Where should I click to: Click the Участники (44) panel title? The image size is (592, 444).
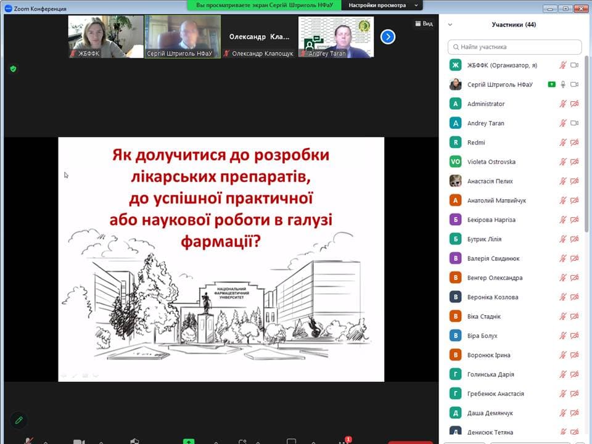tap(514, 25)
